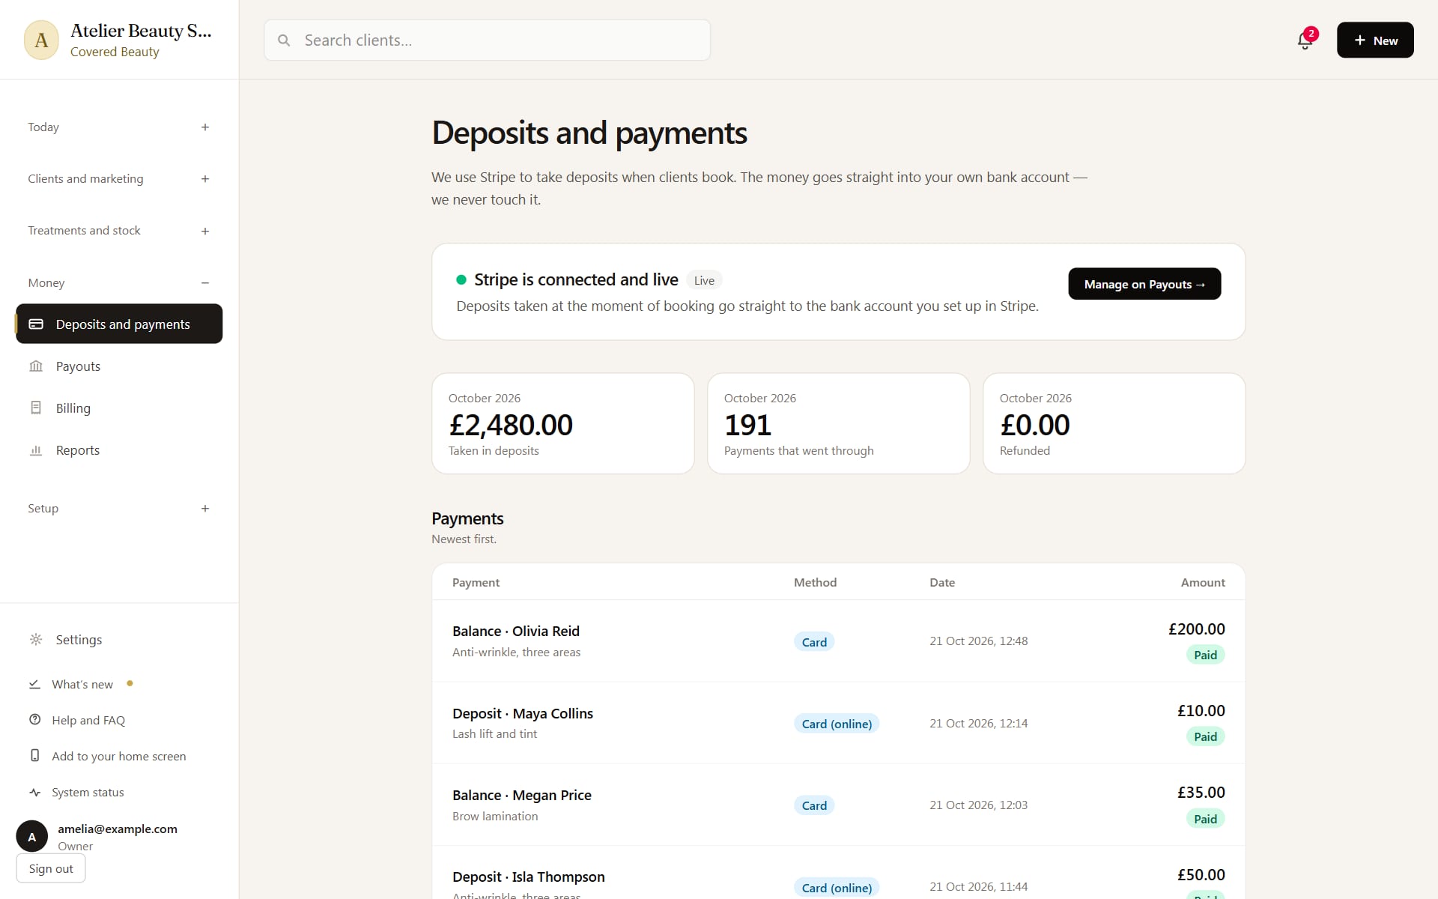
Task: Click the New button
Action: coord(1375,40)
